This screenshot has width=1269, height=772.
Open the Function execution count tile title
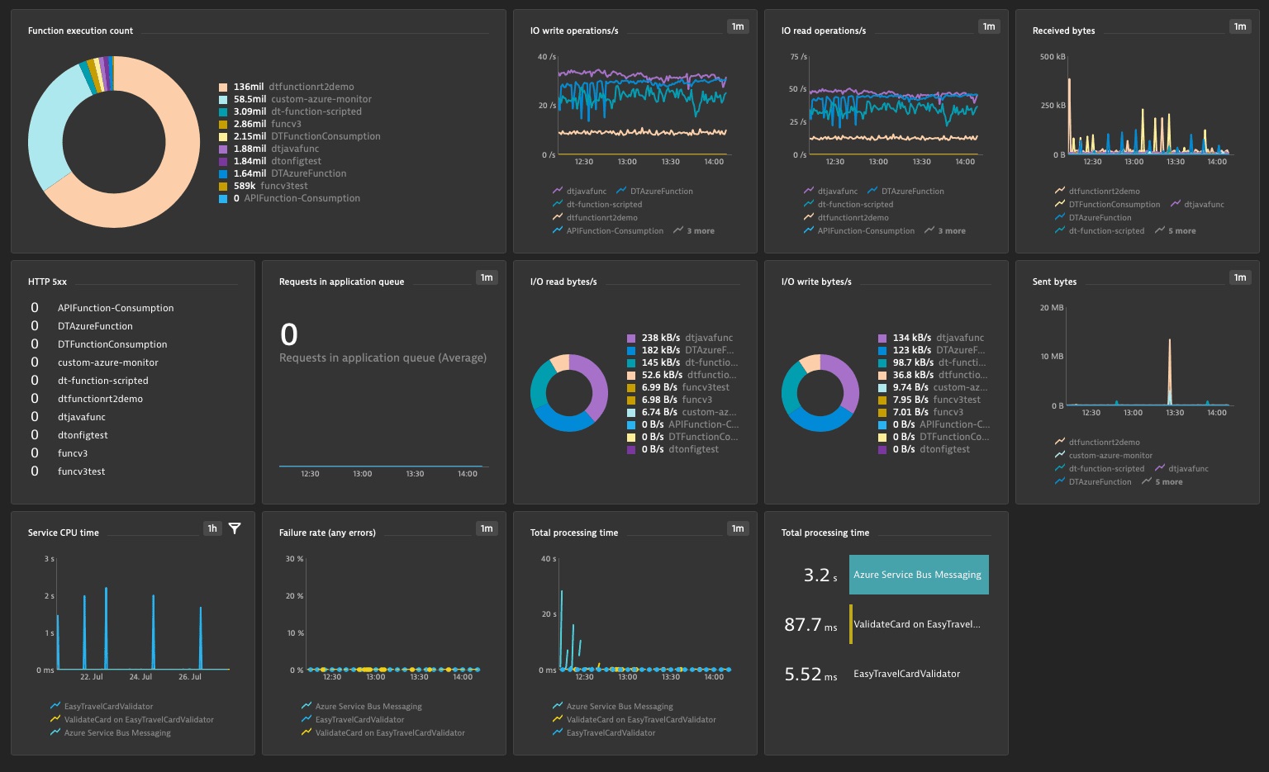(x=80, y=31)
